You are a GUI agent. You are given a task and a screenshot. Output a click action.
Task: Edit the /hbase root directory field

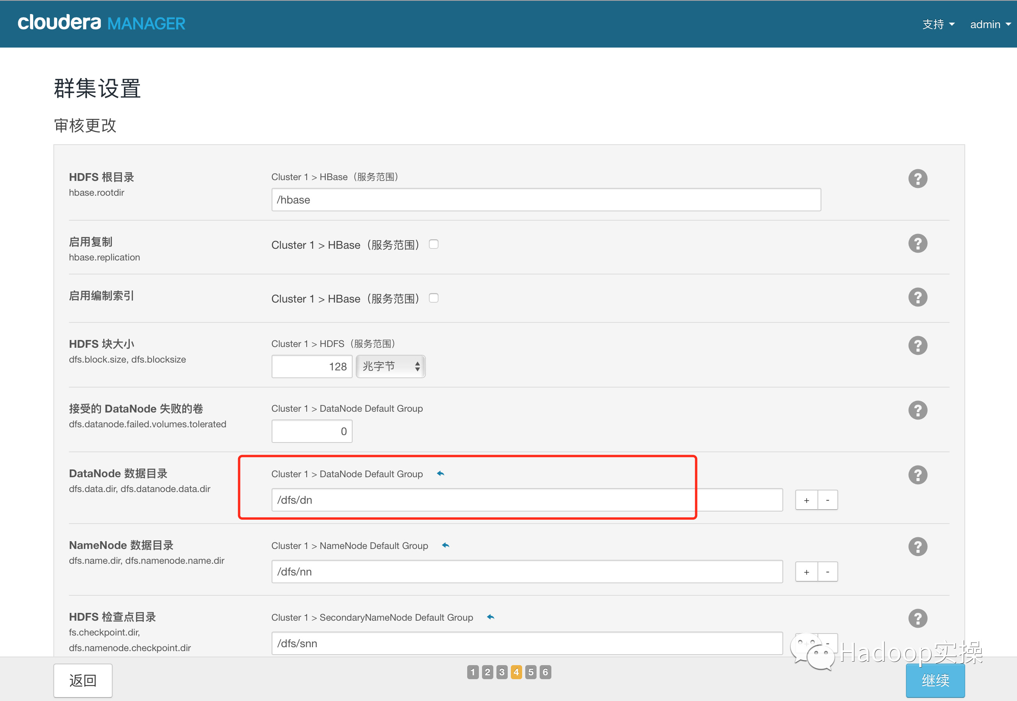coord(546,200)
